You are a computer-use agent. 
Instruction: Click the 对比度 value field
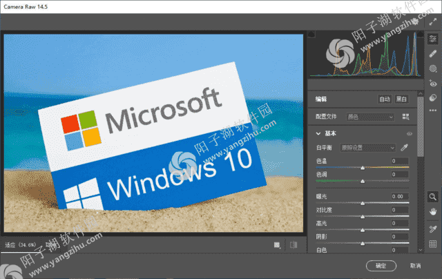pyautogui.click(x=400, y=210)
